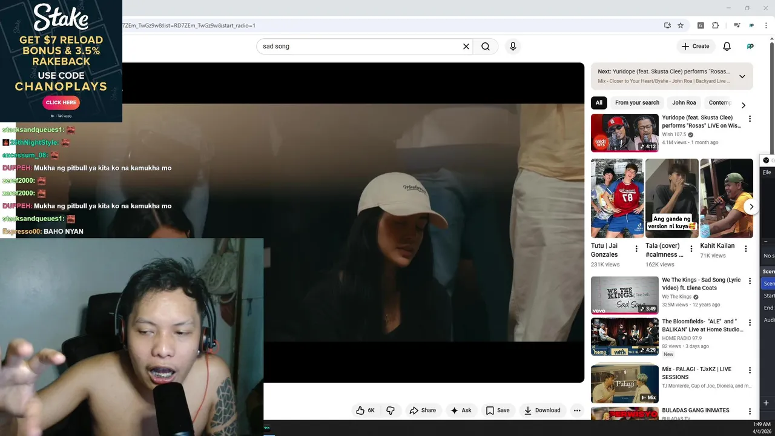Click the Ask button under video
Screen dimensions: 775x436
461,411
